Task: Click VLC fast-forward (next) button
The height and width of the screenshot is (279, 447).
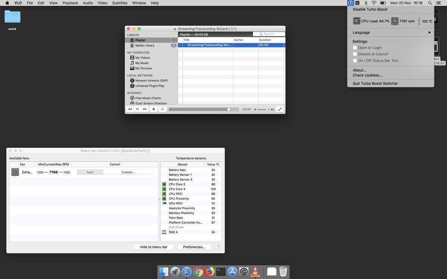Action: click(145, 109)
